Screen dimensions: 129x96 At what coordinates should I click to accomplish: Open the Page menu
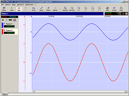(x=14, y=5)
